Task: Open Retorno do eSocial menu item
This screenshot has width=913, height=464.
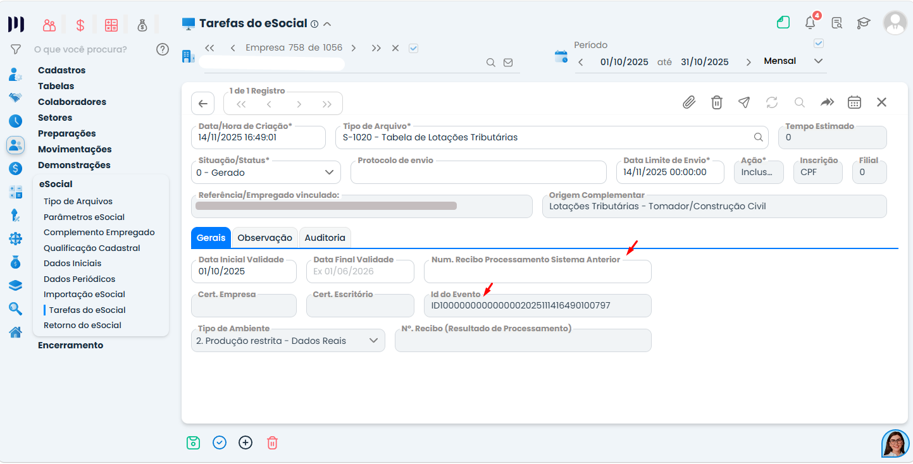Action: [82, 325]
